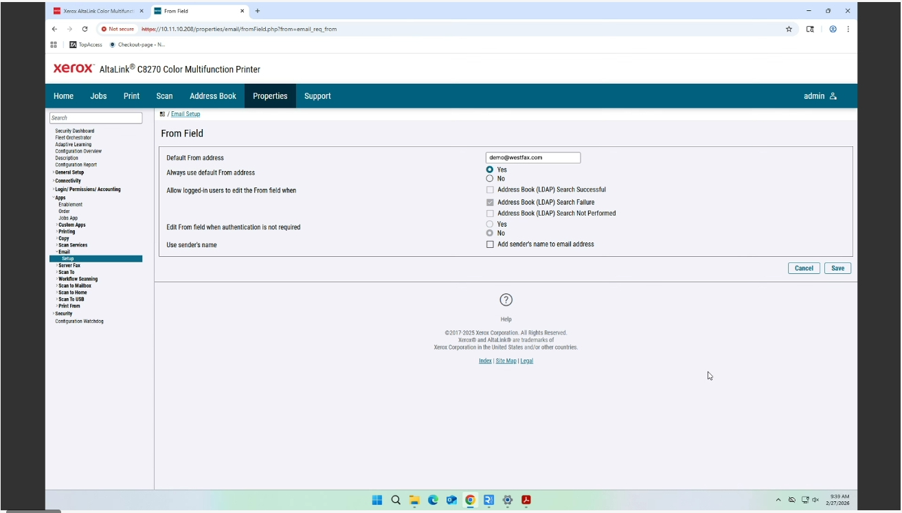Click the Save button
The image size is (902, 513).
tap(837, 268)
